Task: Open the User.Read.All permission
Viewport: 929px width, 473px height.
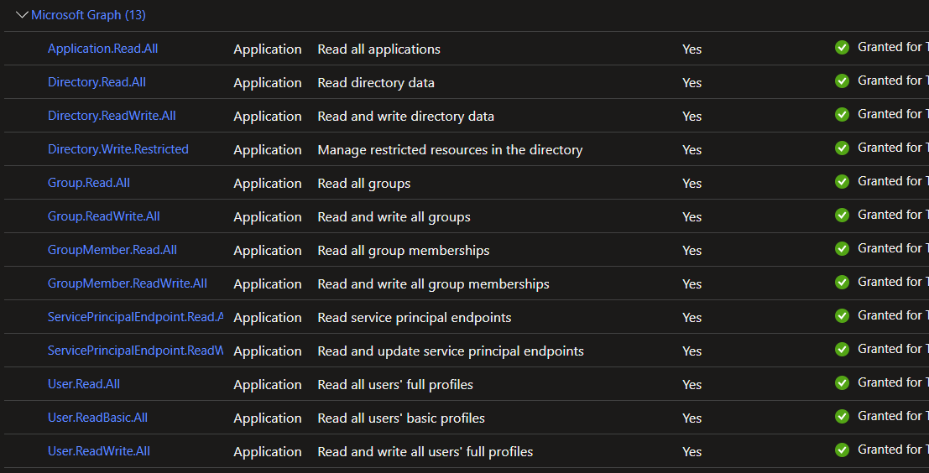Action: [x=84, y=384]
